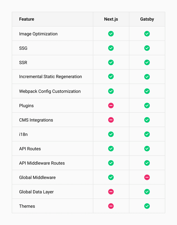This screenshot has height=225, width=177.
Task: Click the Incremental Static Regeneration row label
Action: point(50,77)
